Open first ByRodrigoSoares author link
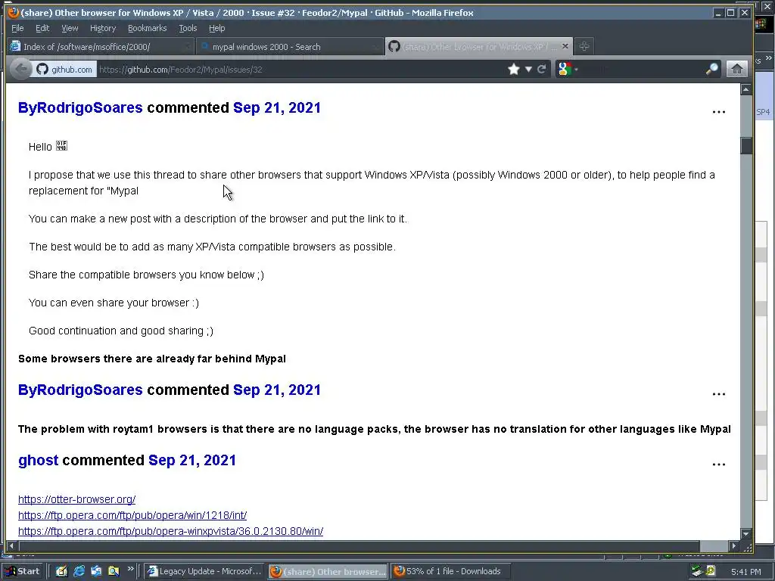The width and height of the screenshot is (775, 581). pyautogui.click(x=80, y=107)
